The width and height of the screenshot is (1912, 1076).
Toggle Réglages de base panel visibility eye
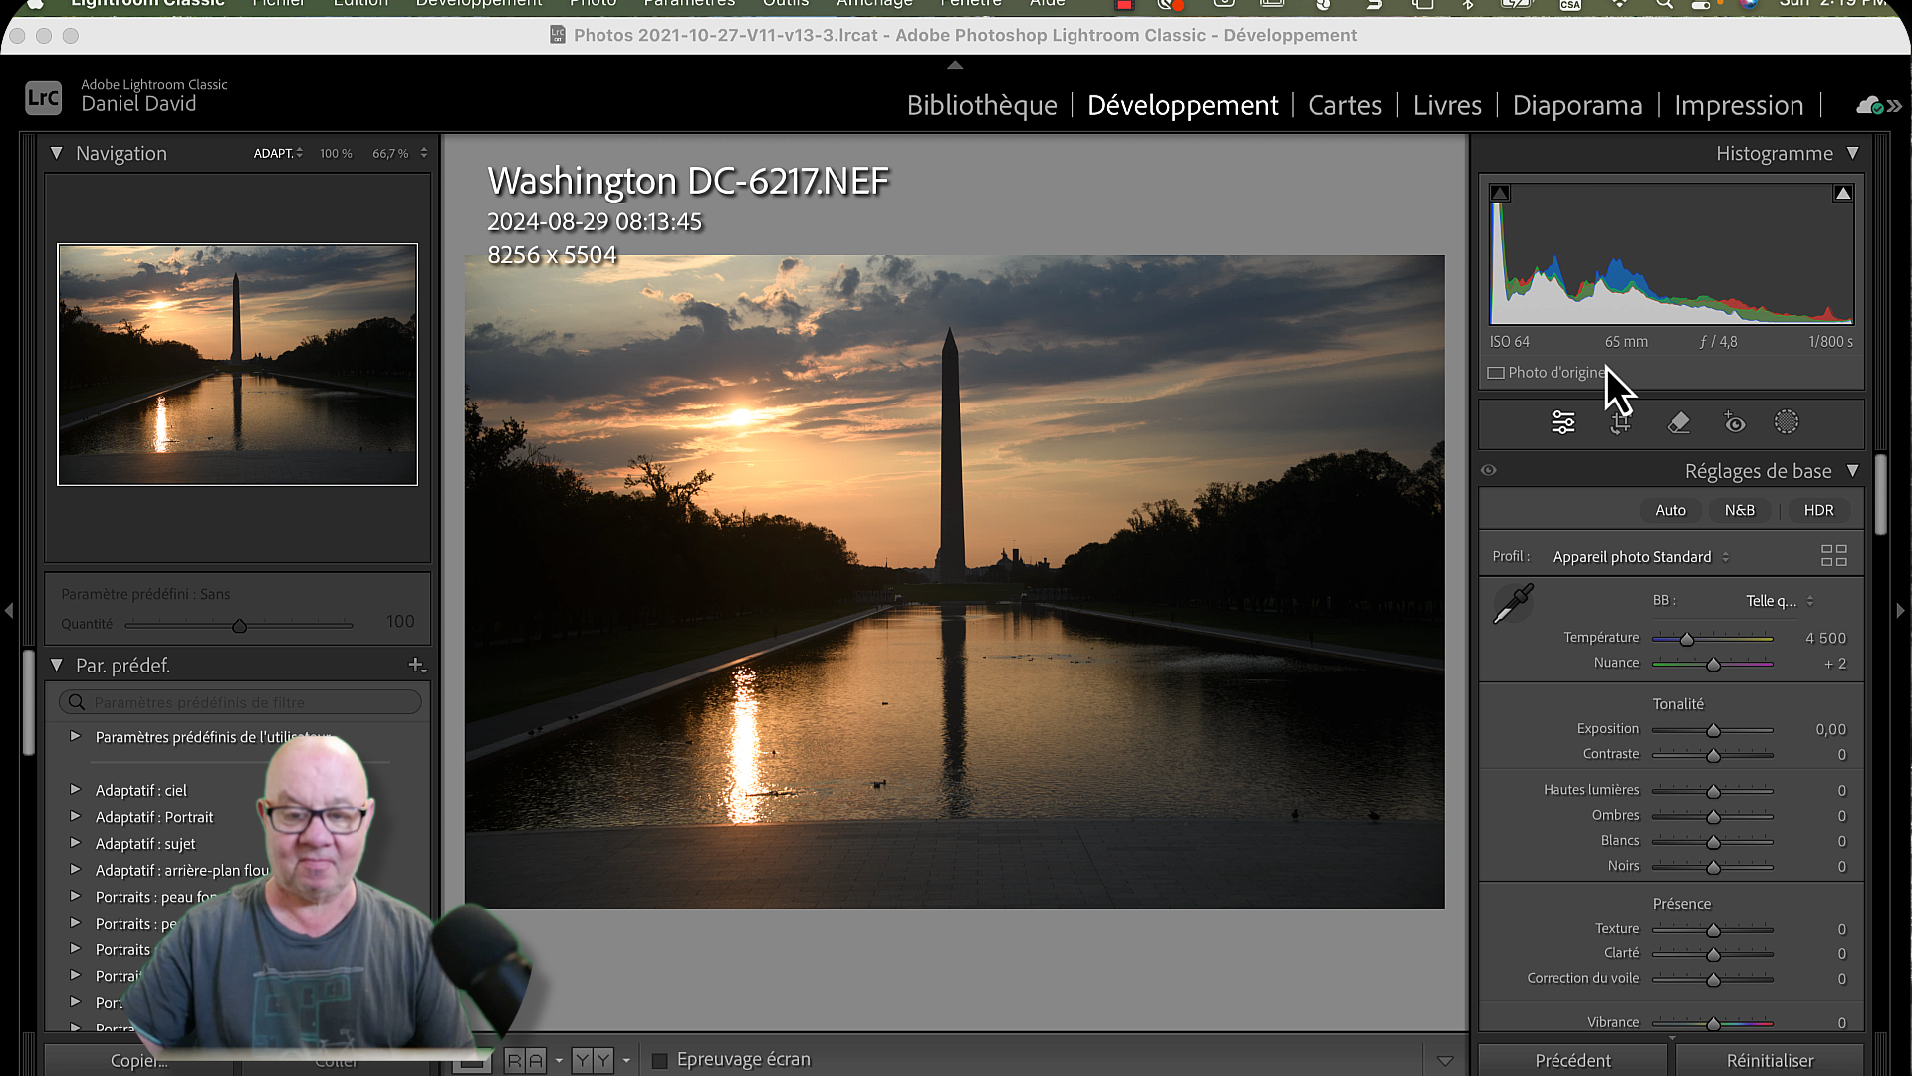point(1489,470)
